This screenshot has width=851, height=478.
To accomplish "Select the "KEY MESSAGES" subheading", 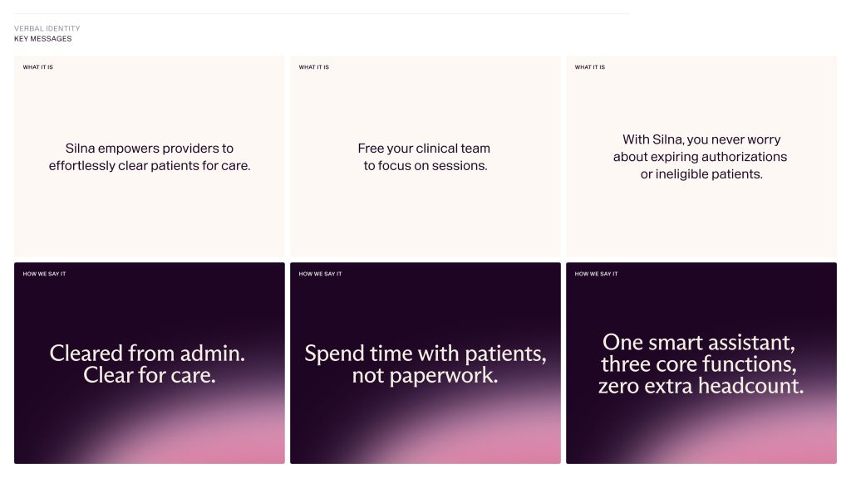I will (42, 39).
